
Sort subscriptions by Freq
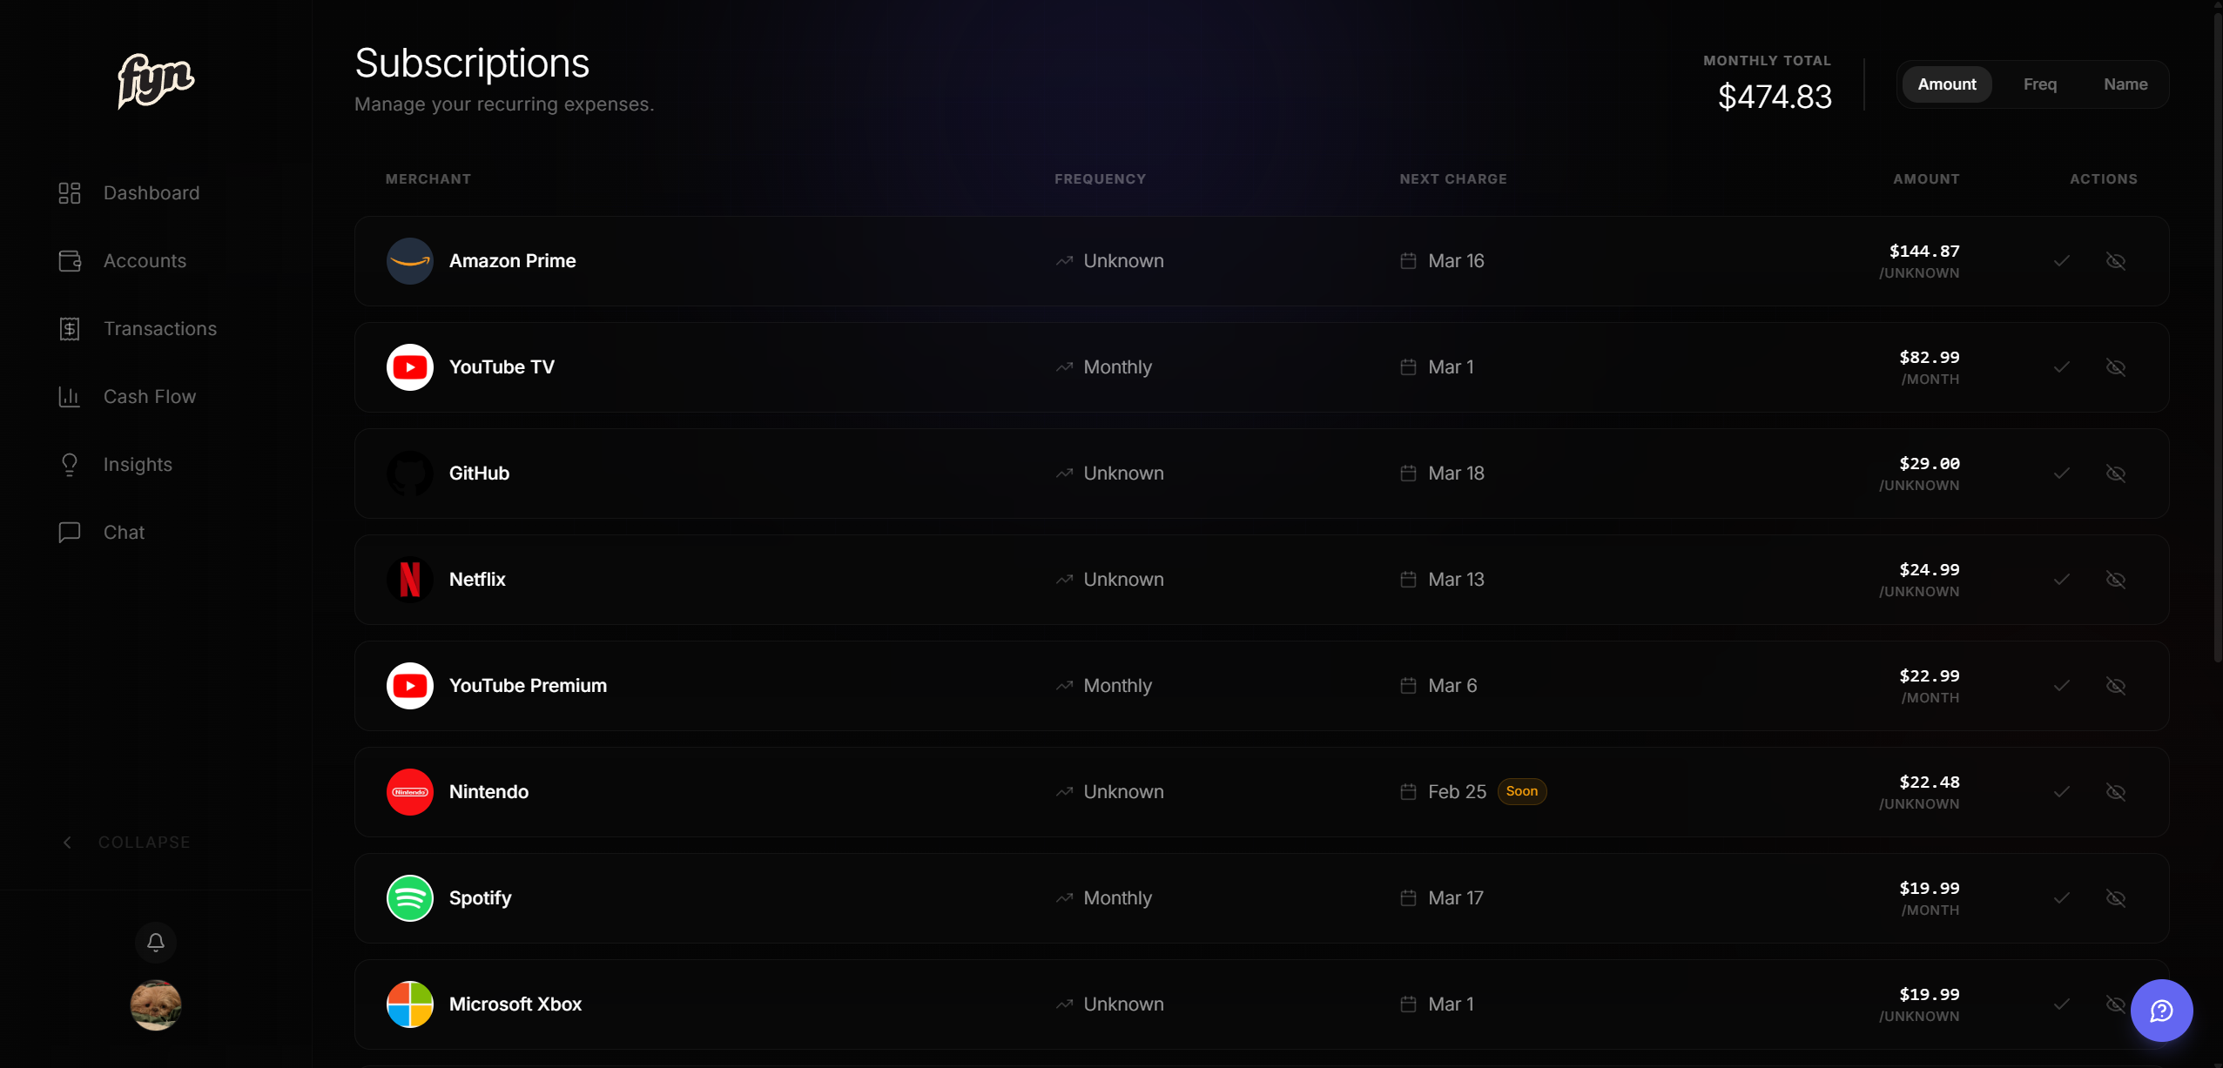[x=2040, y=84]
